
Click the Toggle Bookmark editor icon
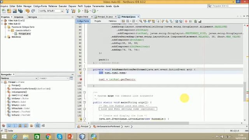pos(171,21)
